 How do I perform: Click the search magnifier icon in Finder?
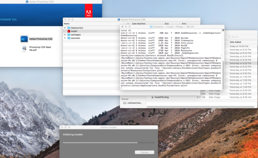point(229,37)
